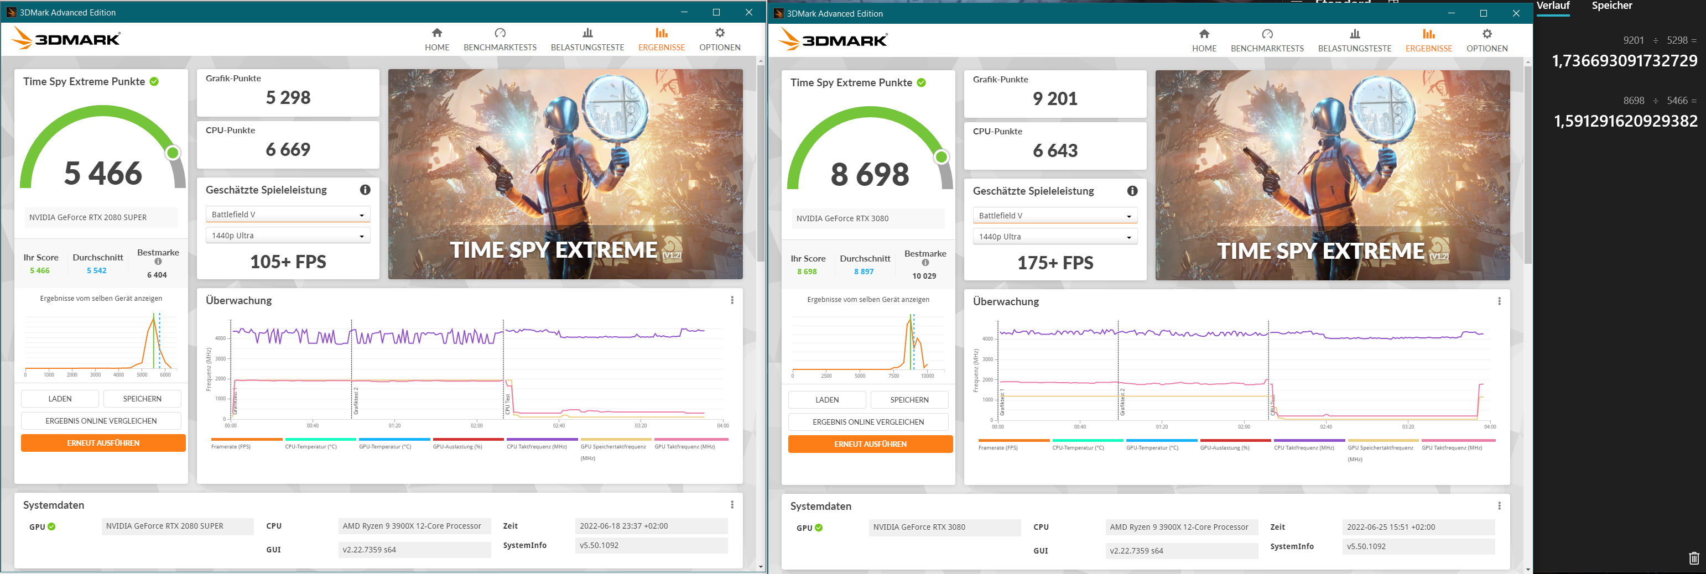The image size is (1706, 574).
Task: Open Systemdaten three-dot menu in right window
Action: 1499,506
